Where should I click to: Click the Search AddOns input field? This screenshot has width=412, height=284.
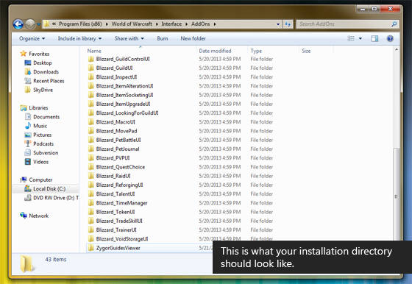[x=345, y=24]
